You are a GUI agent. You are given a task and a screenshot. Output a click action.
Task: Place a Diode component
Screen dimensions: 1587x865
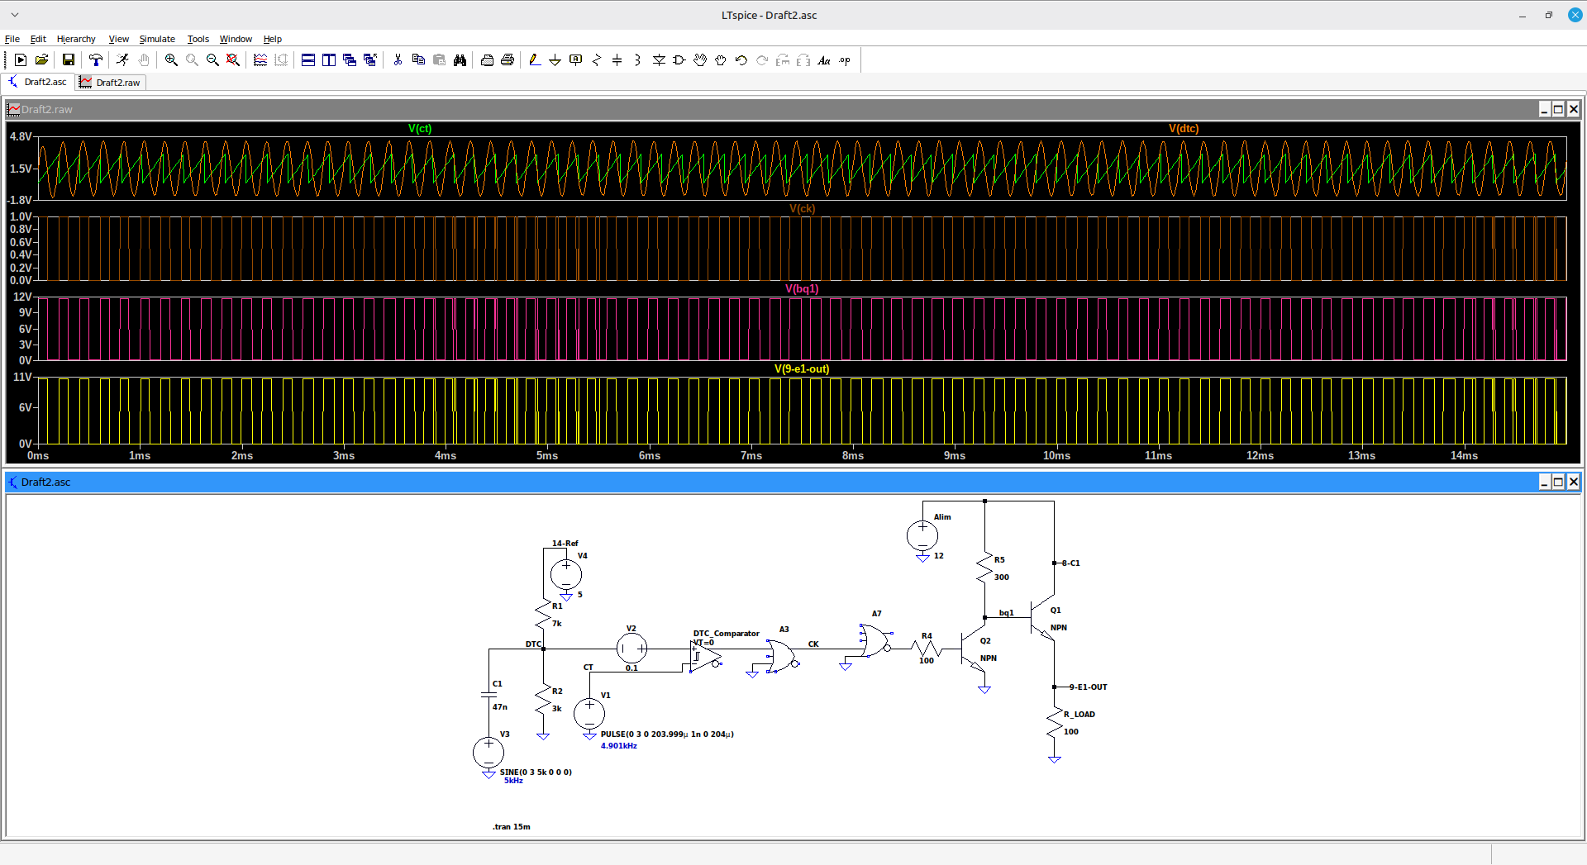click(x=659, y=60)
